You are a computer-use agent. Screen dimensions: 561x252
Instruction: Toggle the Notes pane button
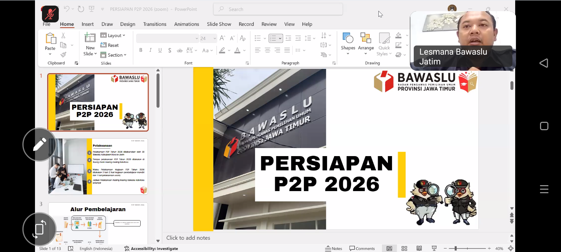click(x=334, y=248)
